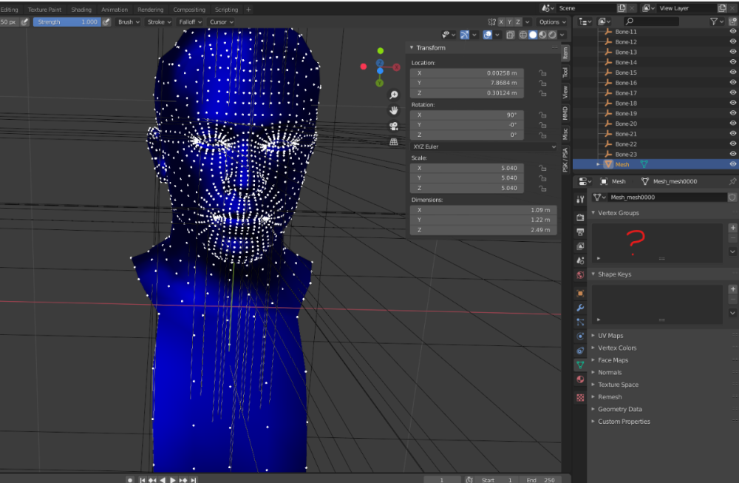This screenshot has height=483, width=739.
Task: Switch perspective/orthographic with the grid gizmo
Action: 394,141
